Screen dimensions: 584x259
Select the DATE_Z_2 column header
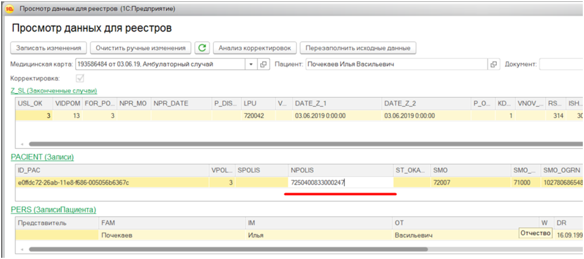tap(426, 104)
